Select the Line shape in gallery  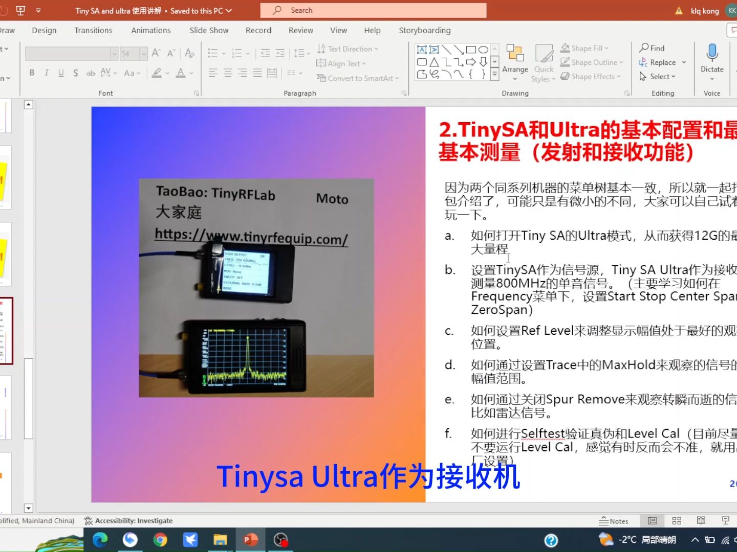point(446,50)
